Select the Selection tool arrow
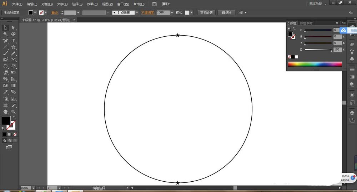The image size is (357, 192). click(x=5, y=28)
